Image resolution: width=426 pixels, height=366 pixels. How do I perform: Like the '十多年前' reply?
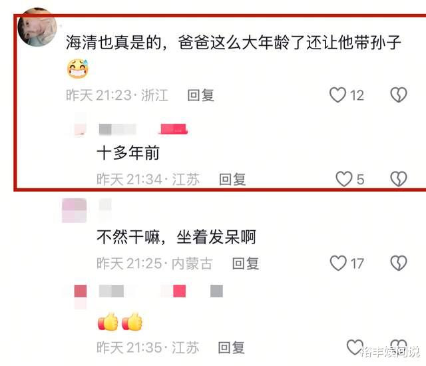click(344, 179)
